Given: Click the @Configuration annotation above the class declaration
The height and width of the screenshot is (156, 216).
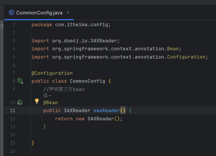Looking at the screenshot, I should point(52,73).
